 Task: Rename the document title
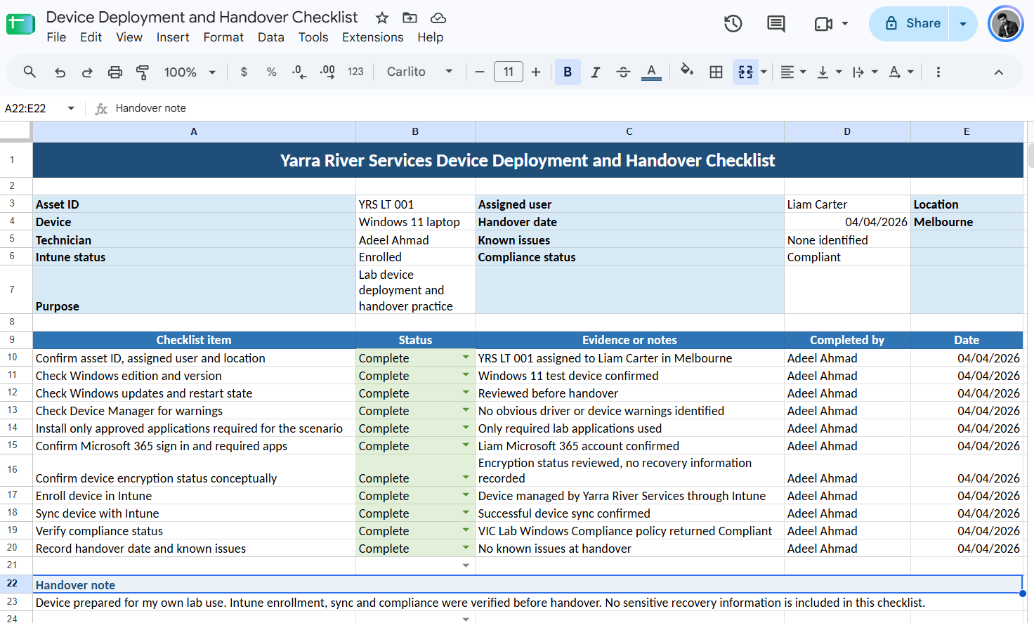pos(202,17)
